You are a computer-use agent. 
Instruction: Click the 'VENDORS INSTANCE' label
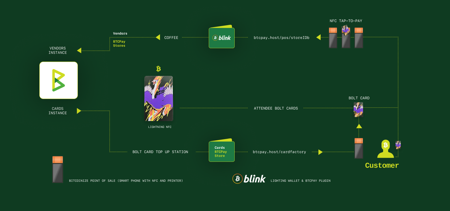click(x=58, y=50)
